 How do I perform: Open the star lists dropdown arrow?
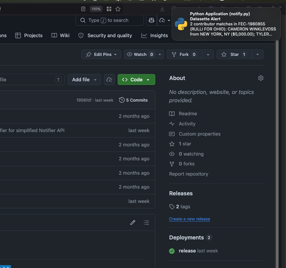[x=257, y=55]
